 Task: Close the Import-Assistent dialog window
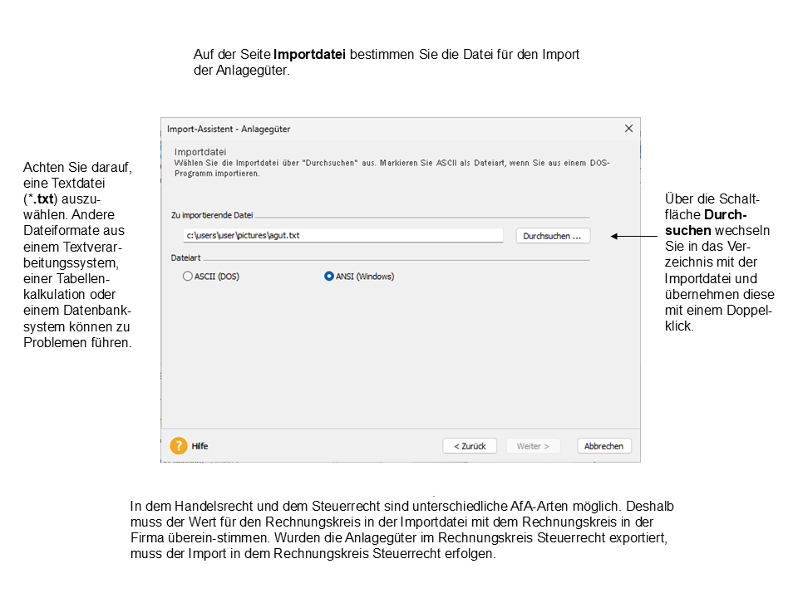tap(628, 129)
